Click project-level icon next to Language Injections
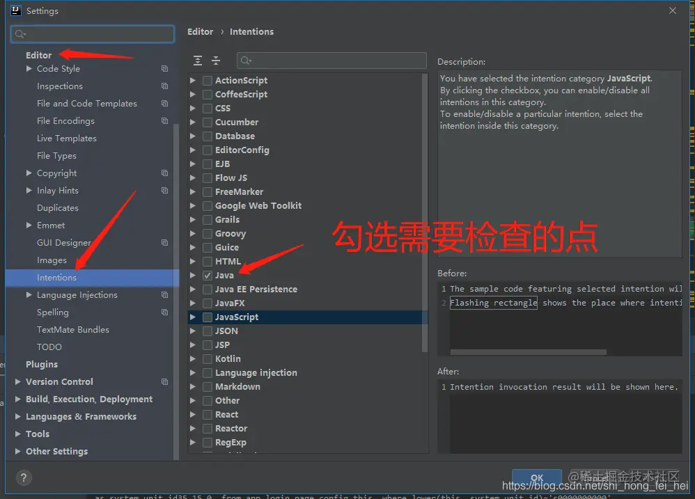 [x=165, y=295]
